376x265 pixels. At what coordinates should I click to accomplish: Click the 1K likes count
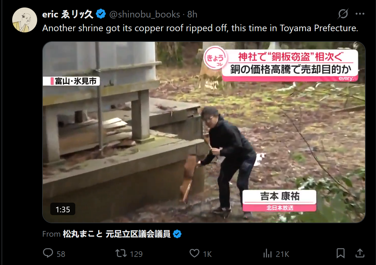click(x=207, y=254)
